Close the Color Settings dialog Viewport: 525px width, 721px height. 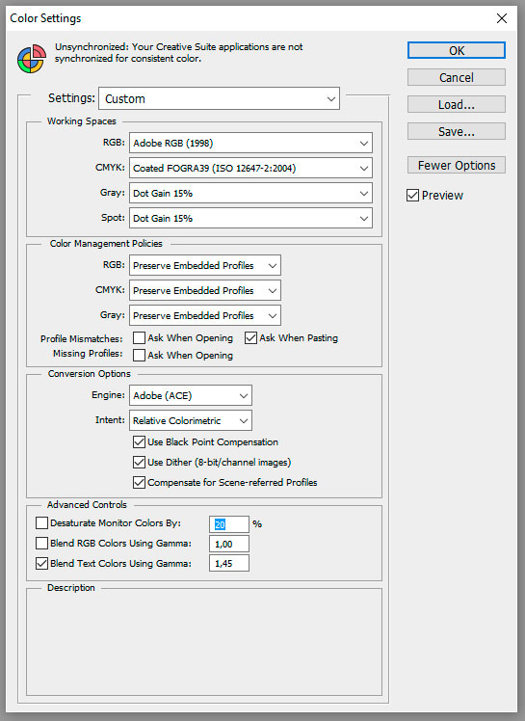502,18
